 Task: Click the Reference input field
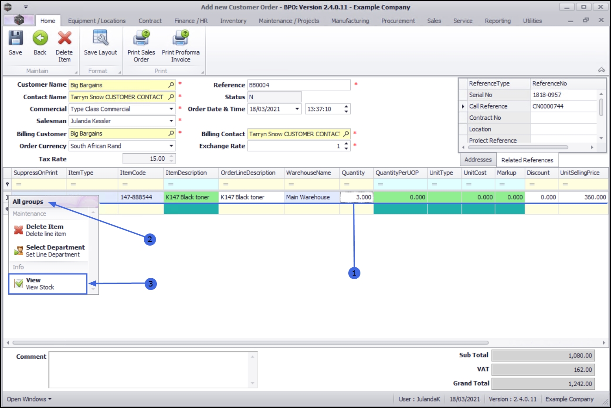[299, 85]
